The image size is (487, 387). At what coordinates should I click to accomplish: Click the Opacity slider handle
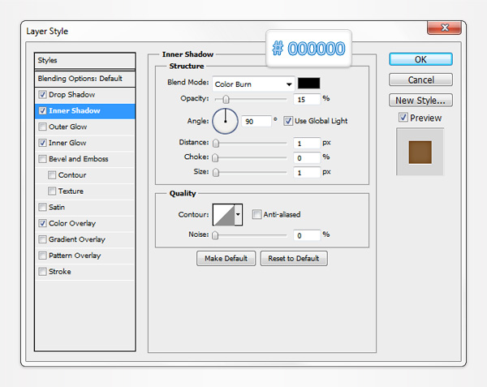click(226, 99)
